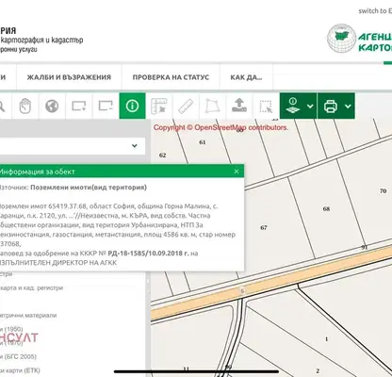Expand the info layers dropdown arrow
Screen dimensions: 392x377
pyautogui.click(x=310, y=107)
